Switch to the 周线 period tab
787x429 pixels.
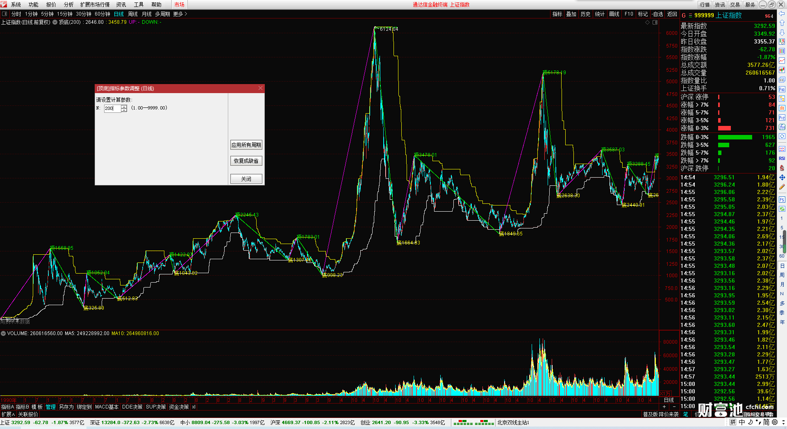(x=133, y=14)
